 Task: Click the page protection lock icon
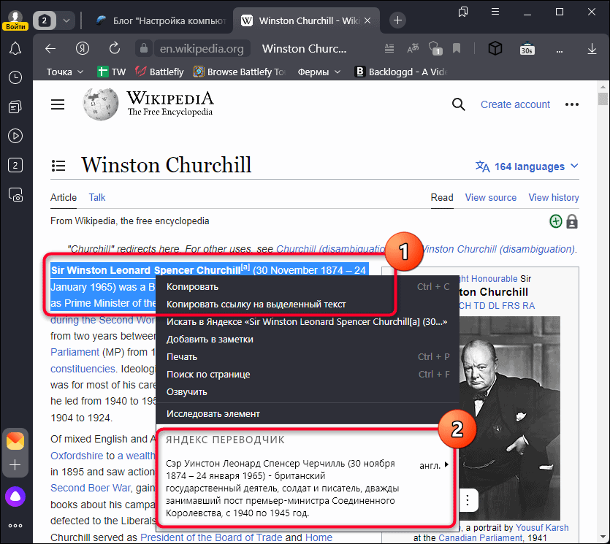tap(572, 222)
